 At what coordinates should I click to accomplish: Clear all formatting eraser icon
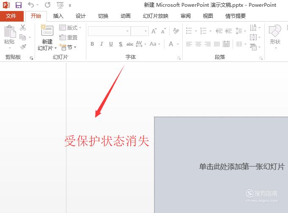176,31
